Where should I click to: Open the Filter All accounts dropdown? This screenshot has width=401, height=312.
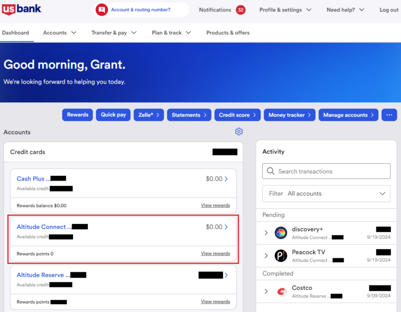click(x=326, y=194)
